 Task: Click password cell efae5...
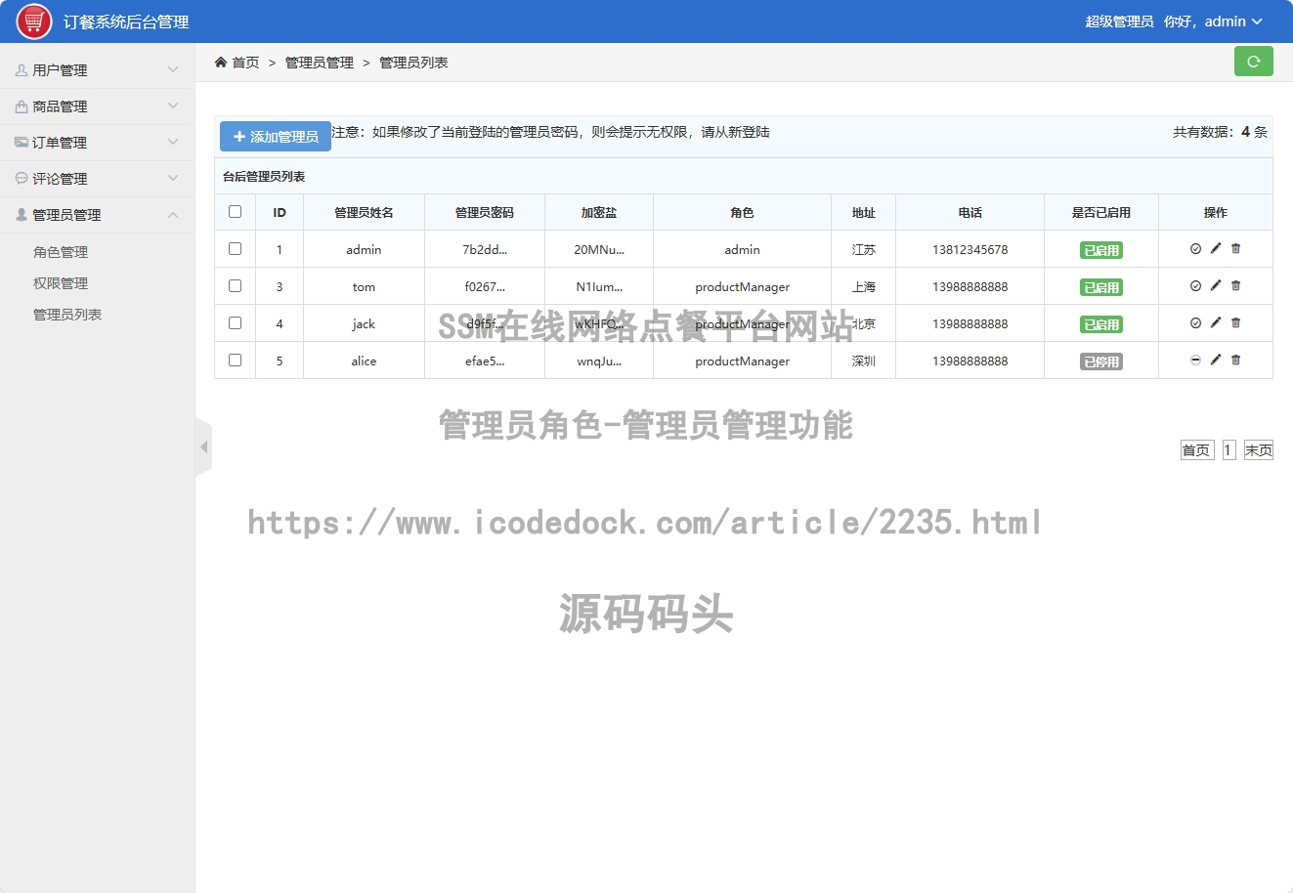click(x=485, y=361)
